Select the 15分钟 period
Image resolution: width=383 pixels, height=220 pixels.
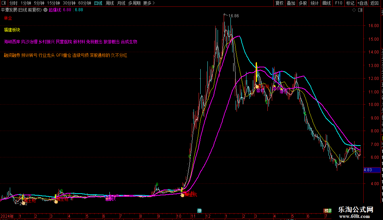[x=53, y=3]
